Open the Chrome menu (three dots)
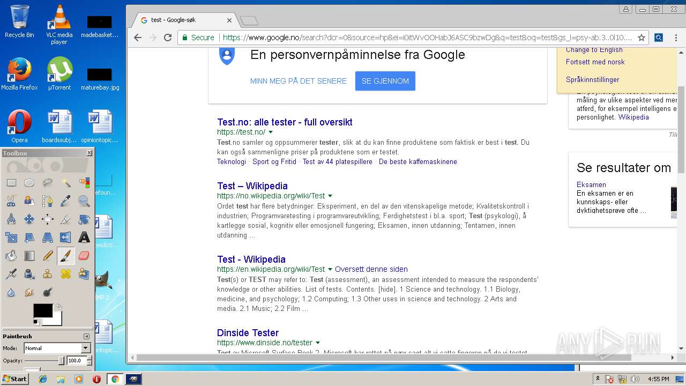The height and width of the screenshot is (386, 686). [675, 38]
